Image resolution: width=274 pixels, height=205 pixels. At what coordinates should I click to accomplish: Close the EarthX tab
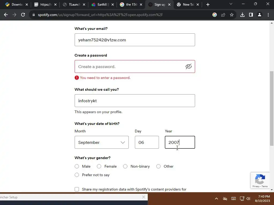pos(113,5)
